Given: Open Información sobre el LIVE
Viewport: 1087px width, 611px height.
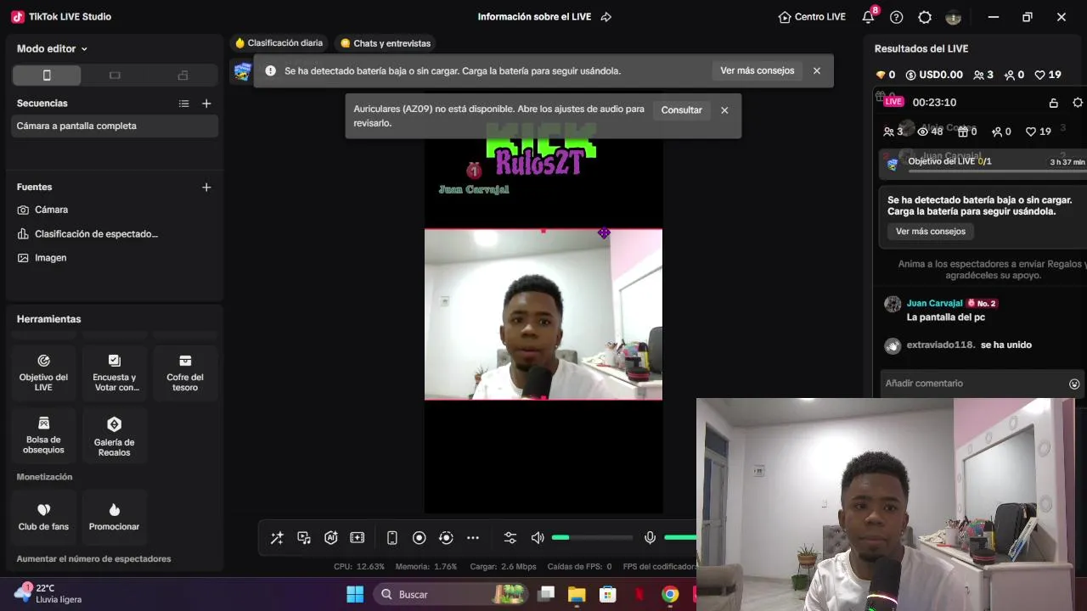Looking at the screenshot, I should [534, 17].
